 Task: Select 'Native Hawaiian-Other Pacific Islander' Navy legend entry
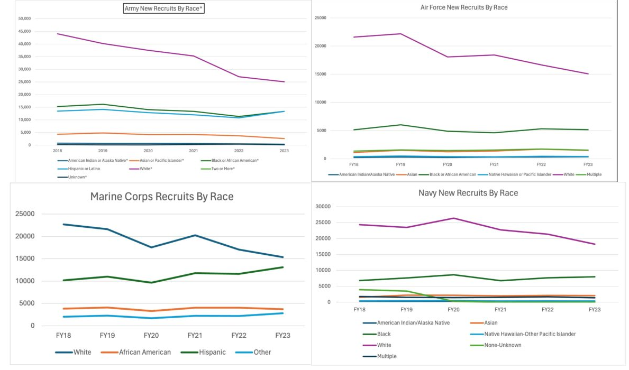[x=530, y=334]
